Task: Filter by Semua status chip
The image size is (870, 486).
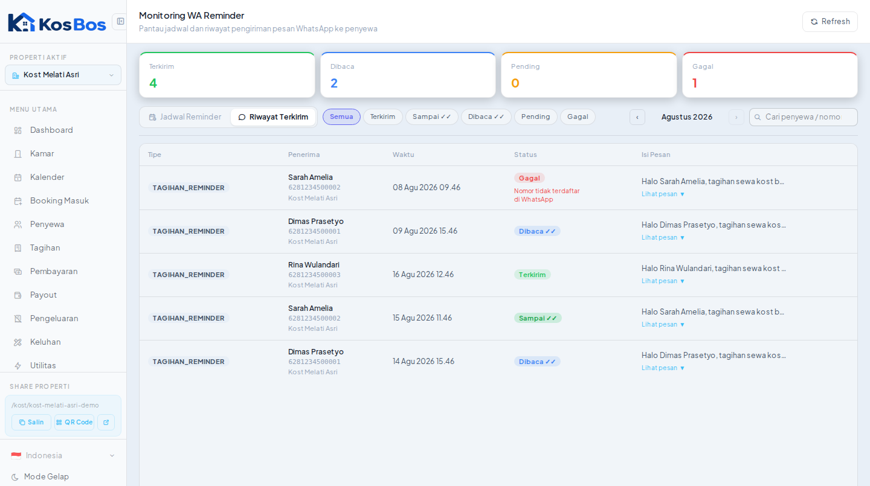Action: [341, 117]
